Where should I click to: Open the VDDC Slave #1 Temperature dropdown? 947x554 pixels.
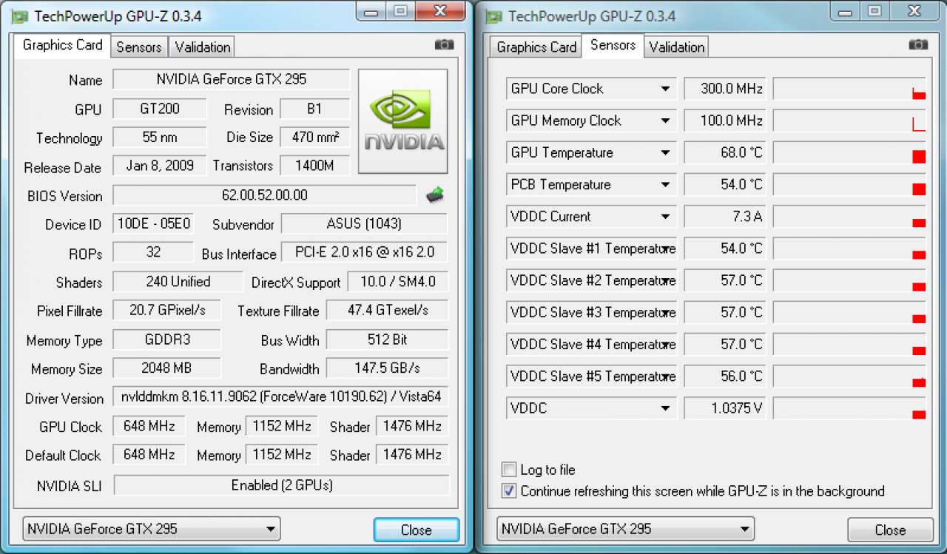click(665, 249)
